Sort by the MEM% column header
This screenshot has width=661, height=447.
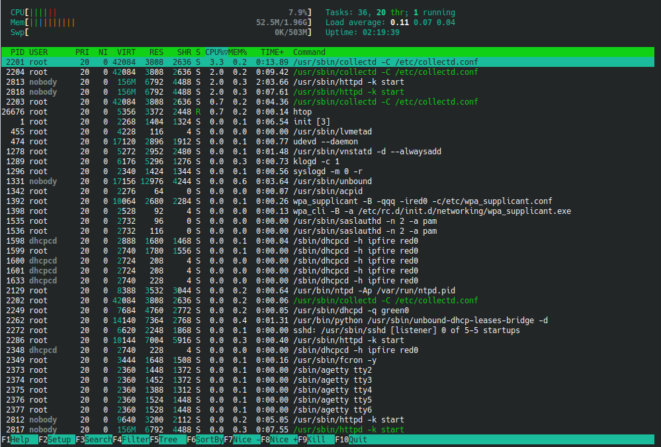238,52
